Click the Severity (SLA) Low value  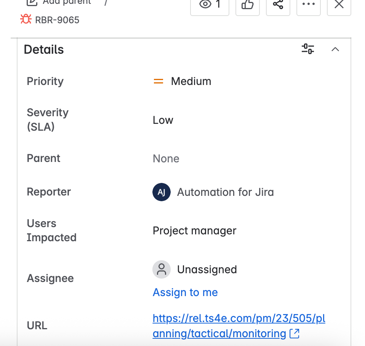(x=163, y=120)
